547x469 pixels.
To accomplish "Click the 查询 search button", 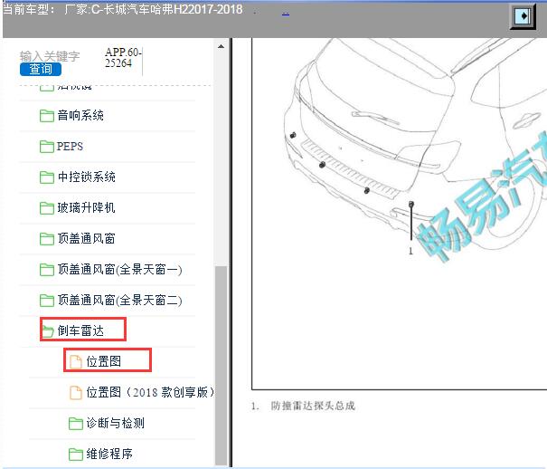I will (41, 69).
